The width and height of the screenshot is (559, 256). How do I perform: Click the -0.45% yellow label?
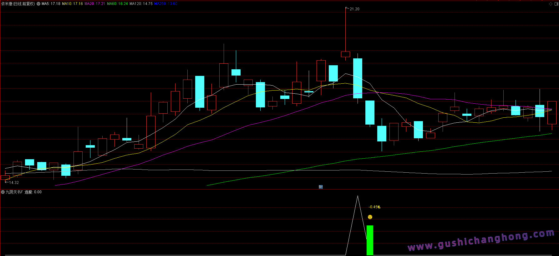tap(374, 207)
